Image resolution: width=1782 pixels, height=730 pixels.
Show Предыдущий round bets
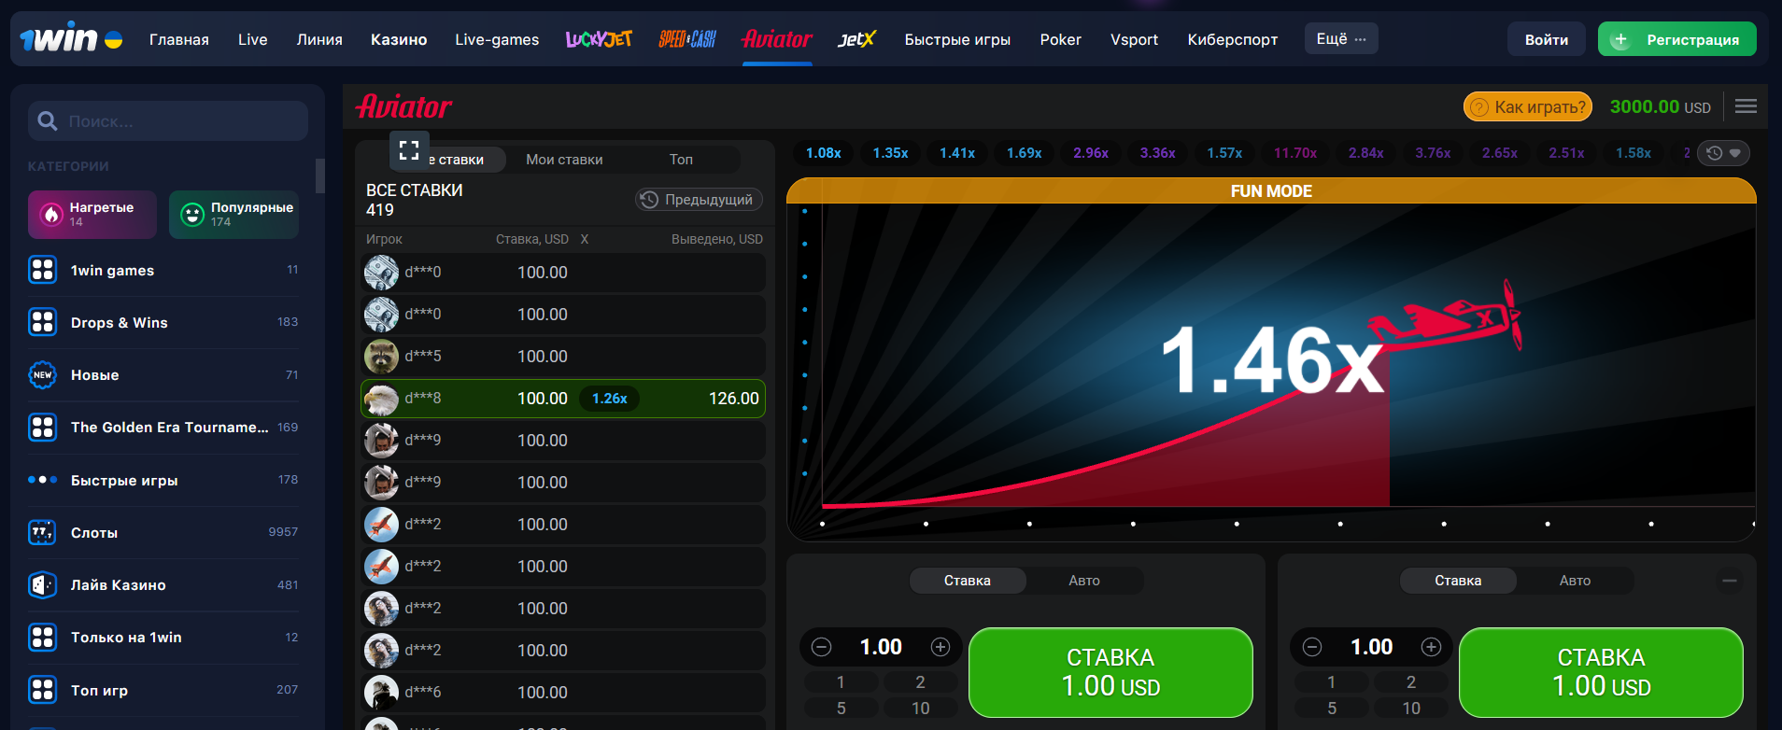point(699,200)
